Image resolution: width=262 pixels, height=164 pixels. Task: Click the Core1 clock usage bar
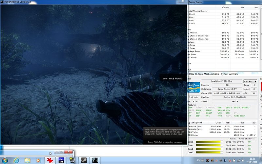coord(209,145)
